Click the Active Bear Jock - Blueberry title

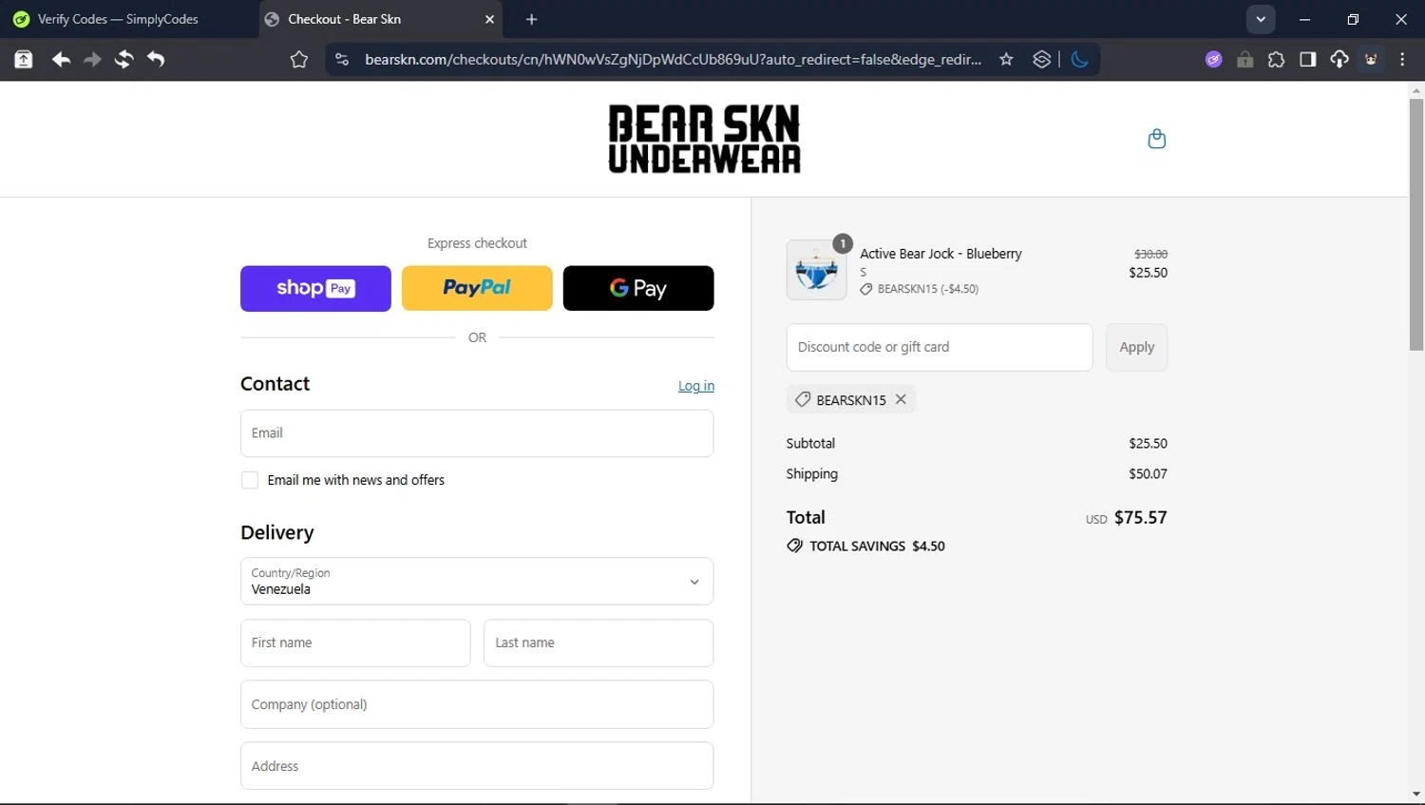point(940,254)
